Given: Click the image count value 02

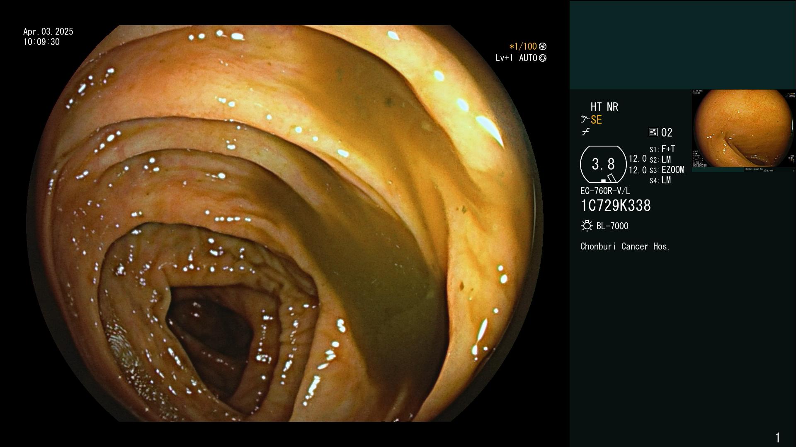Looking at the screenshot, I should [x=667, y=132].
